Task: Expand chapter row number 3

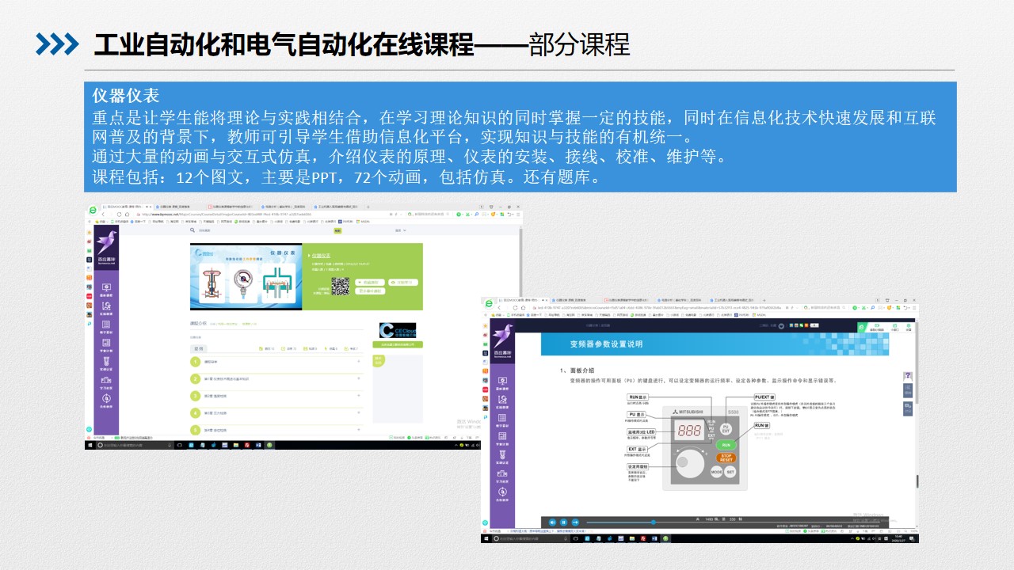Action: click(x=276, y=396)
